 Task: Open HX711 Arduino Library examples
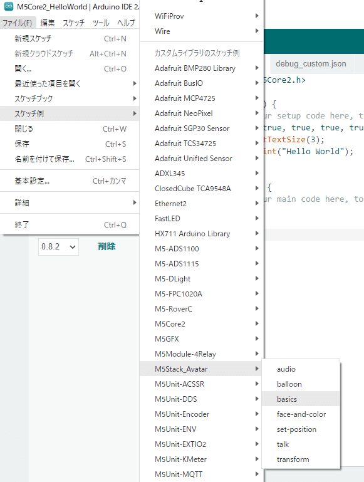point(202,234)
